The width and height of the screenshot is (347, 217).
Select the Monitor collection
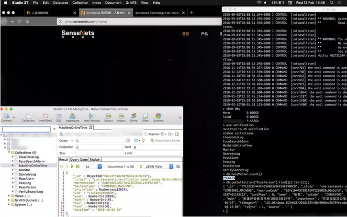tap(24, 170)
